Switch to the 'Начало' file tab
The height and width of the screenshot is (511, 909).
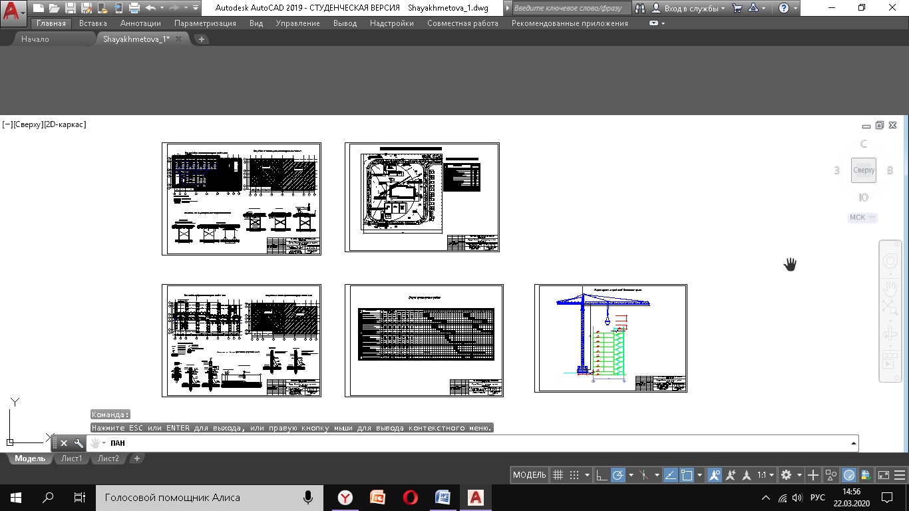[35, 39]
